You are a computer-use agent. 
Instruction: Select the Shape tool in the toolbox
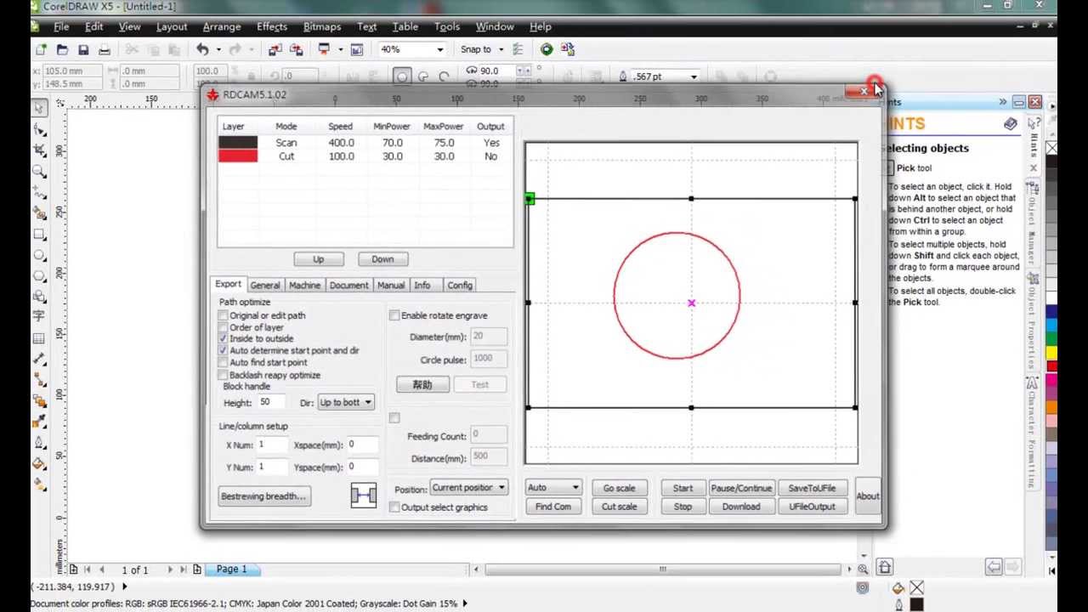tap(40, 130)
